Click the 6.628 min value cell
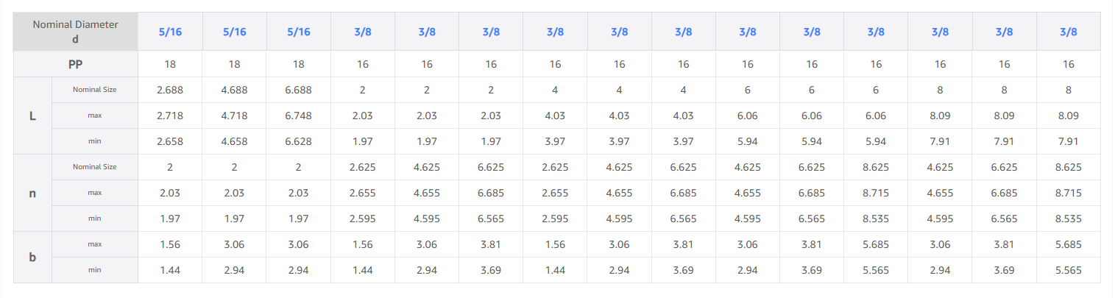This screenshot has width=1115, height=298. (298, 141)
